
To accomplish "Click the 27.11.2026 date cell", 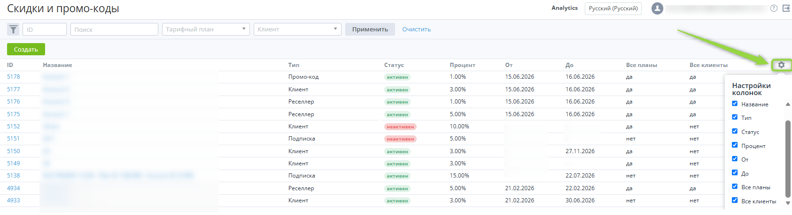I will pos(580,151).
